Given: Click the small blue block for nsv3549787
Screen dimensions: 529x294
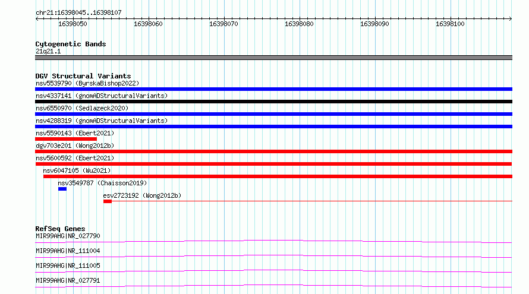Looking at the screenshot, I should 62,189.
